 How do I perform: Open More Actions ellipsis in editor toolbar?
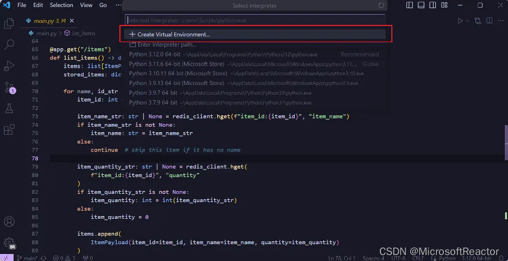[500, 21]
